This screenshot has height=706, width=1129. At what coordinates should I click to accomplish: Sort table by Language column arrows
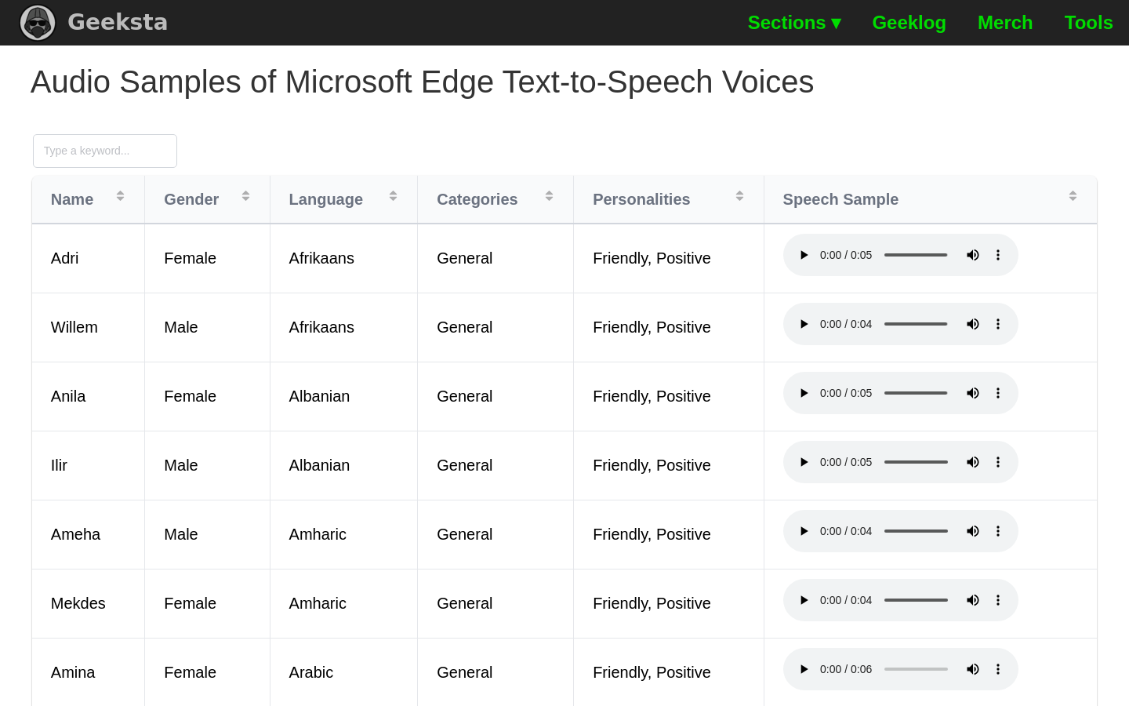coord(393,196)
